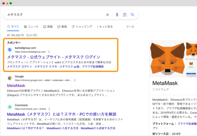Open MetaMaskから送金する方法 sitelink
The image size is (197, 136).
pyautogui.click(x=98, y=128)
